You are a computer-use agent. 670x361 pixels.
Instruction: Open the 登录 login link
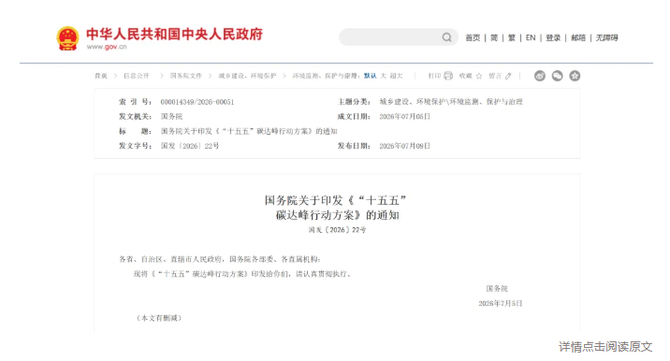click(x=553, y=37)
